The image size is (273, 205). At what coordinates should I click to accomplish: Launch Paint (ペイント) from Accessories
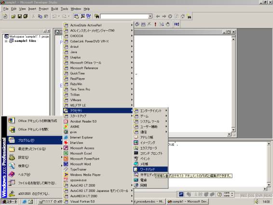(x=150, y=159)
